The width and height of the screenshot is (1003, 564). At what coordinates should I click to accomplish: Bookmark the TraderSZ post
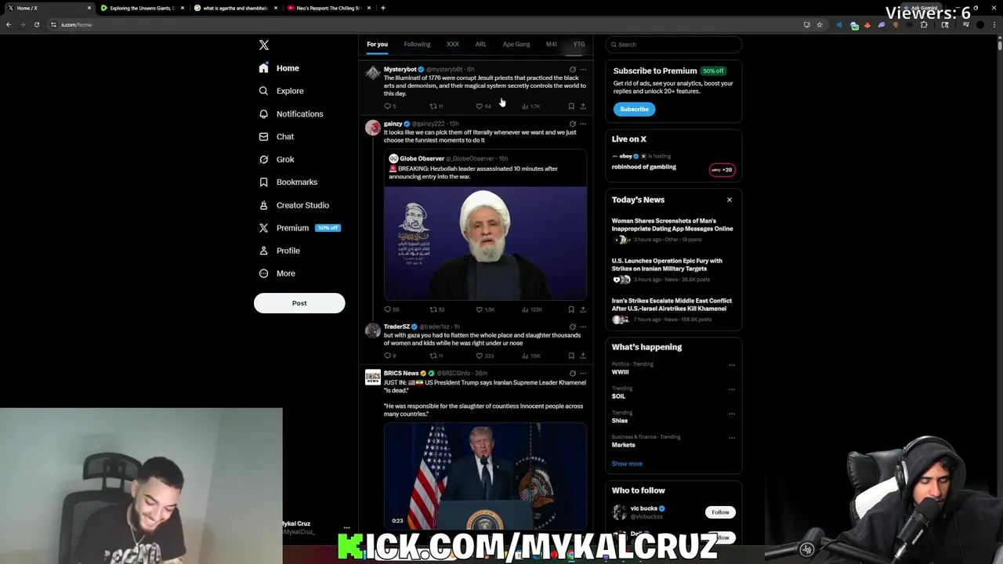(571, 356)
